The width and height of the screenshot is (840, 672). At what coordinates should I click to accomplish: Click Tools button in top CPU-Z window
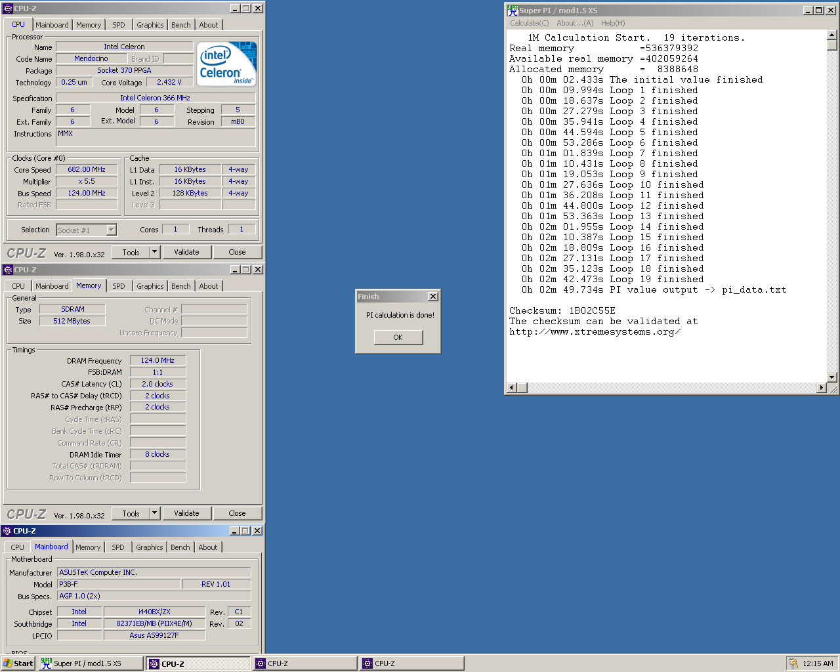click(x=131, y=252)
